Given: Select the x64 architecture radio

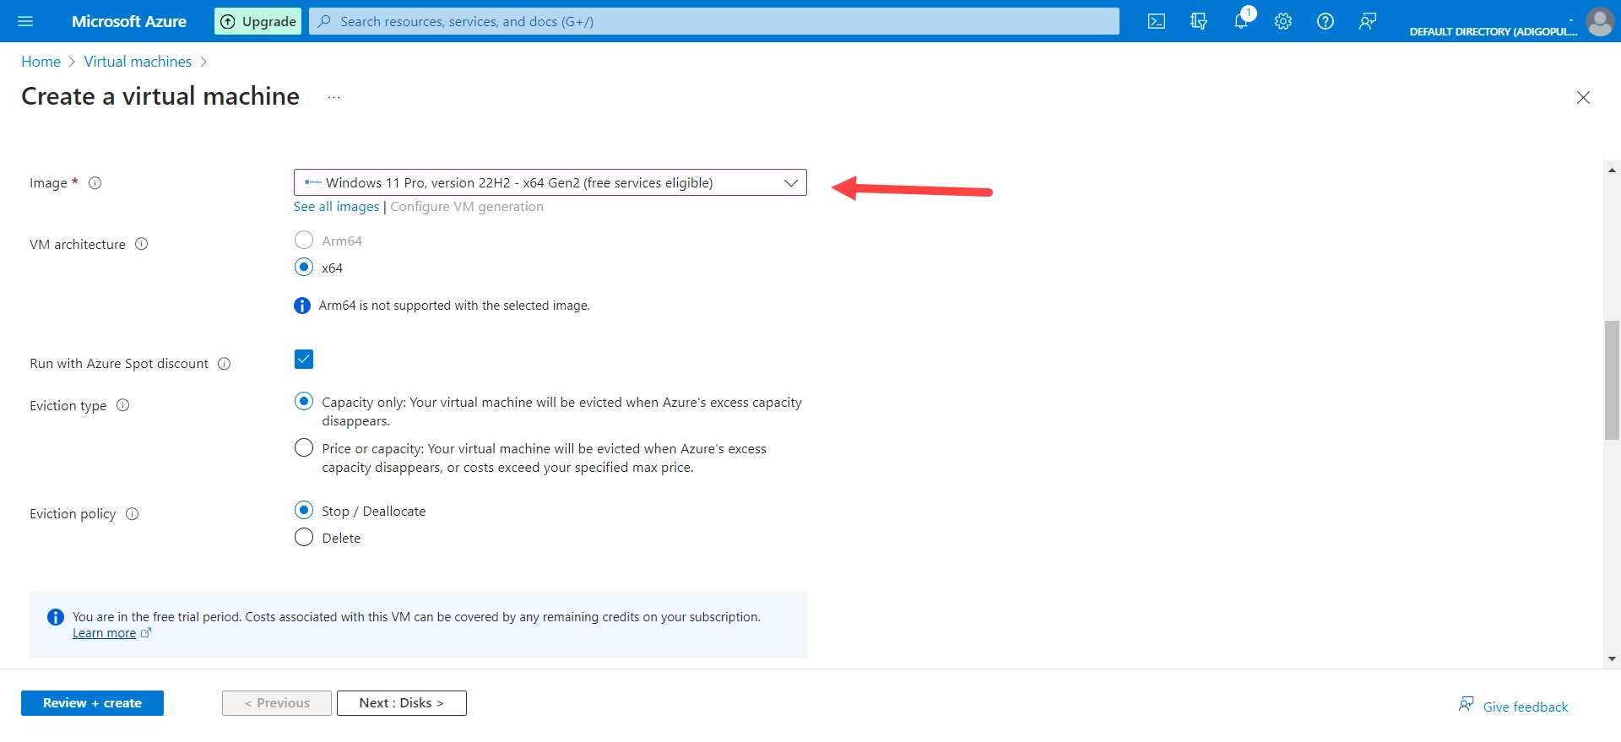Looking at the screenshot, I should point(304,268).
